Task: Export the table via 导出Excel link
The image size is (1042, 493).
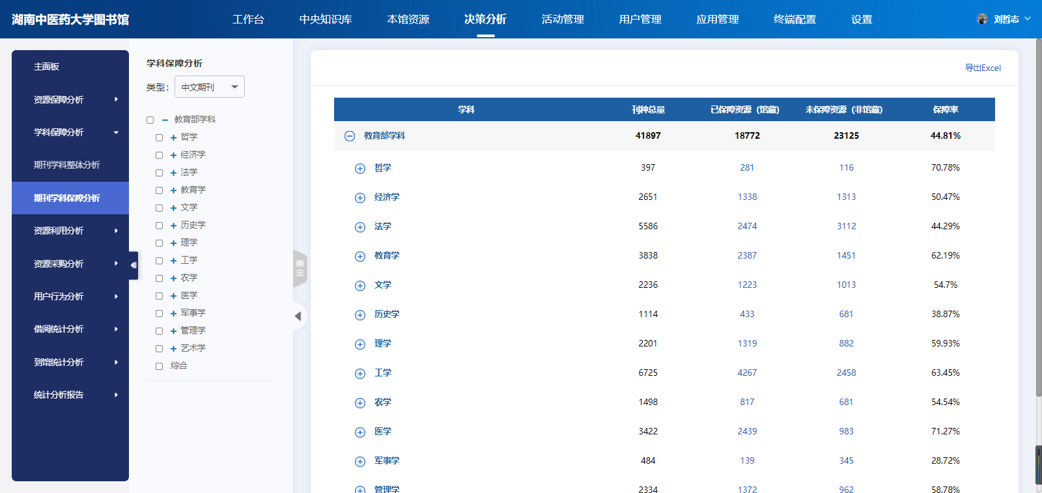Action: tap(983, 68)
